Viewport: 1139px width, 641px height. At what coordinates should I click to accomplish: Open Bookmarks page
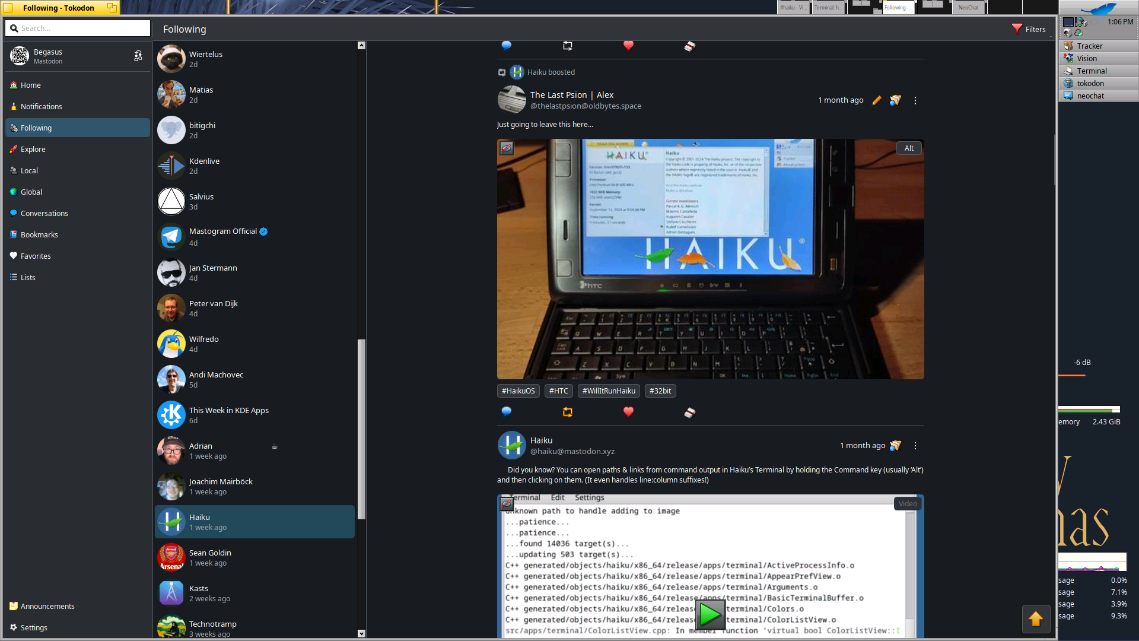(x=78, y=235)
